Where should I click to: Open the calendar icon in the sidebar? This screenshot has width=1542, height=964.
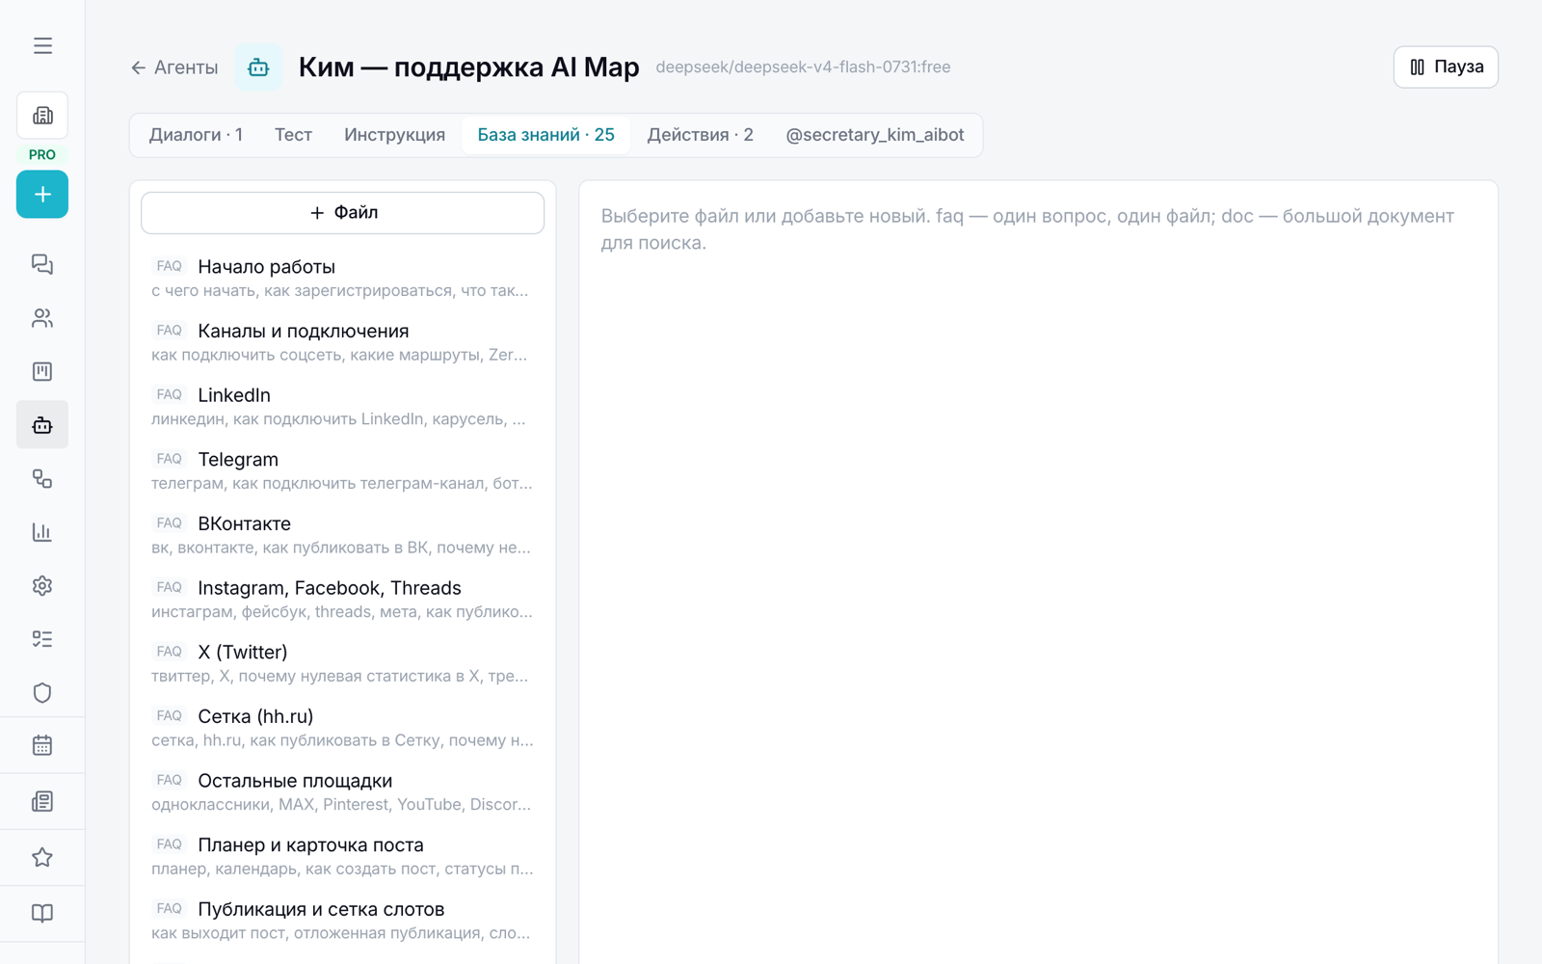[42, 745]
